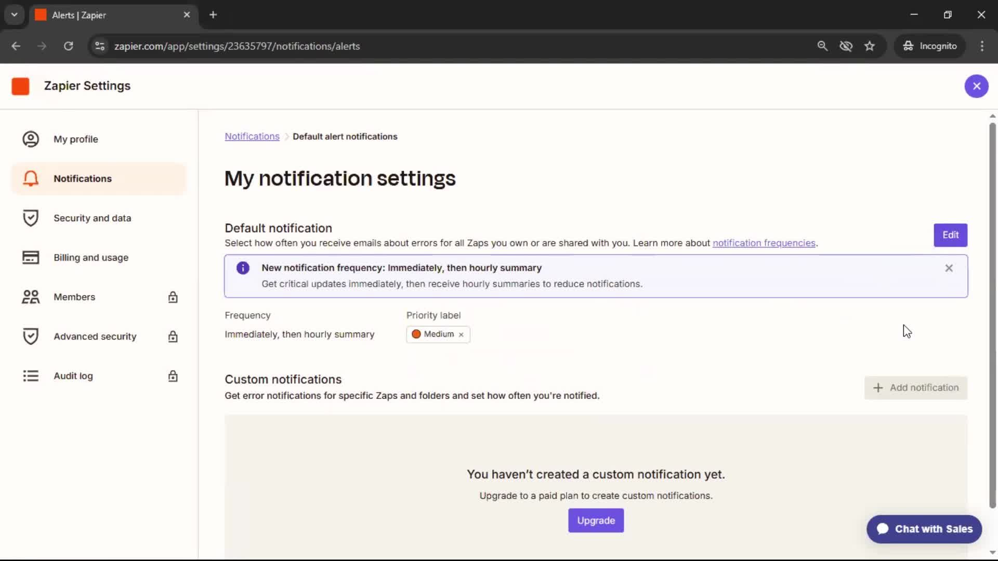The height and width of the screenshot is (561, 998).
Task: Select the Alerts | Zapier tab
Action: [x=113, y=15]
